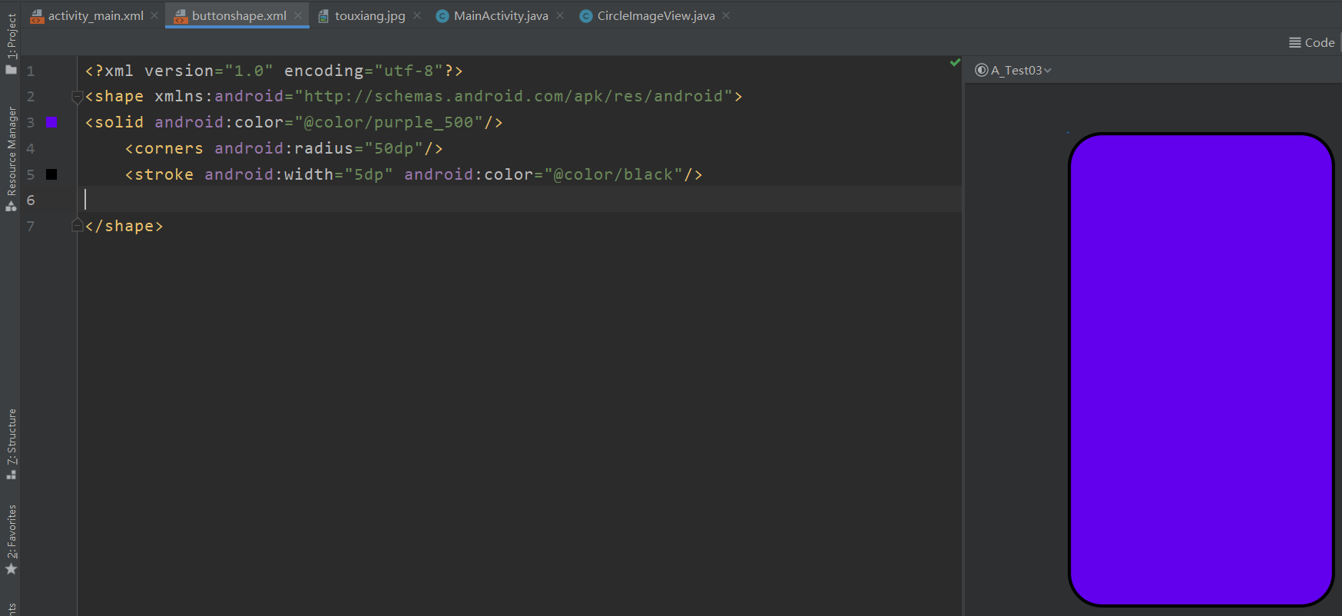This screenshot has height=616, width=1342.
Task: Click the buttonshape.xml file icon
Action: tap(181, 16)
